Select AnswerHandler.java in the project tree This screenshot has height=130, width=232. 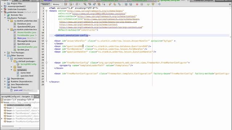point(26,32)
